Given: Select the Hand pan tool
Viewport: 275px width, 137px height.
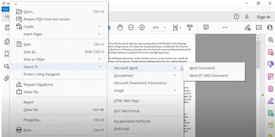Looking at the screenshot, I should click(120, 27).
